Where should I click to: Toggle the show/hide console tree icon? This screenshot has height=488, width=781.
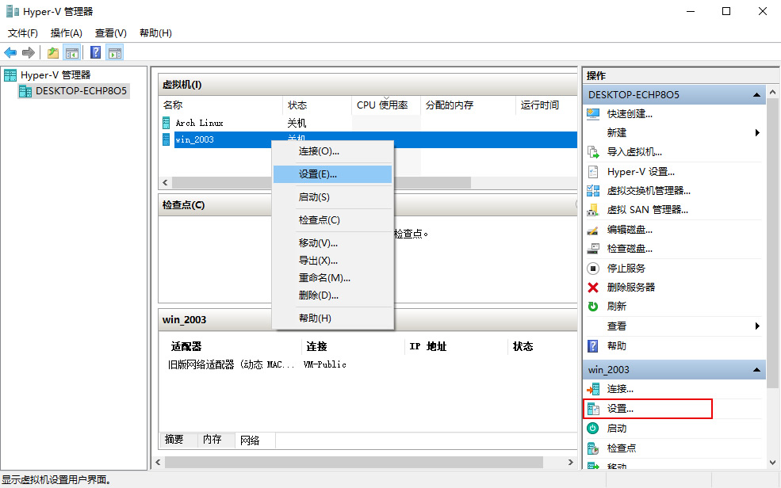72,52
